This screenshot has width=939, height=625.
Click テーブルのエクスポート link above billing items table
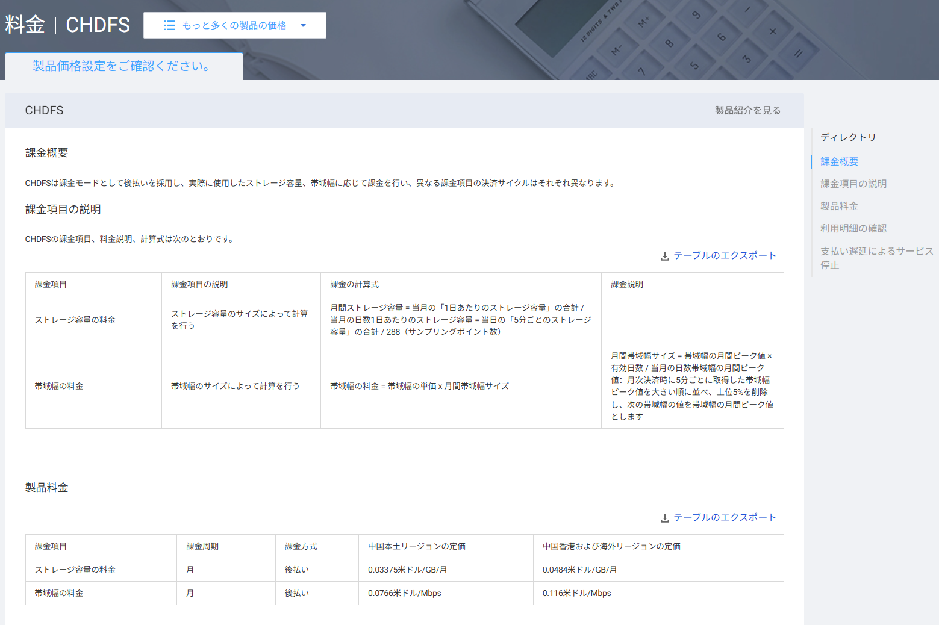click(725, 255)
